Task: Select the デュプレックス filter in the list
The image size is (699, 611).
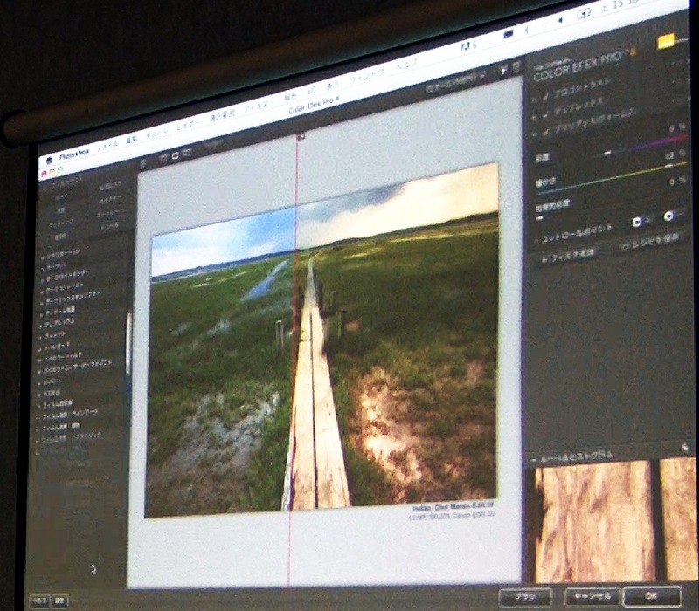Action: tap(59, 322)
